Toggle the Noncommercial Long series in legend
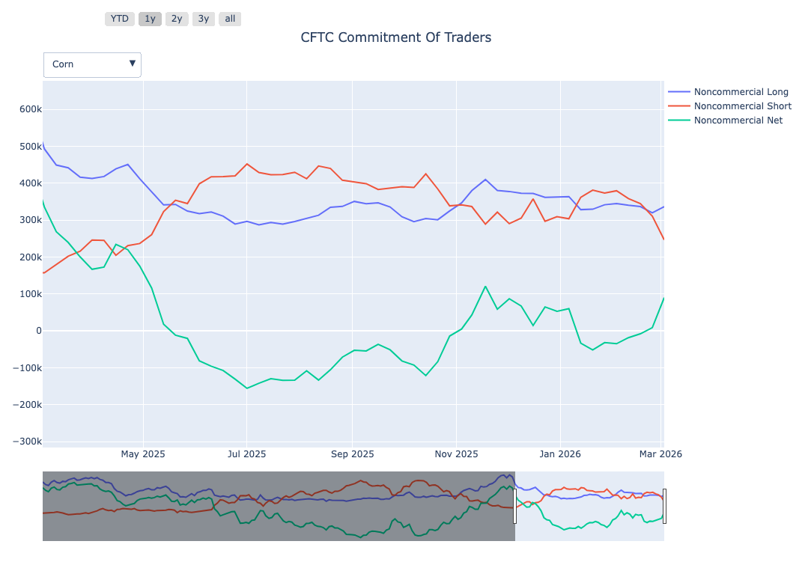 click(x=741, y=92)
